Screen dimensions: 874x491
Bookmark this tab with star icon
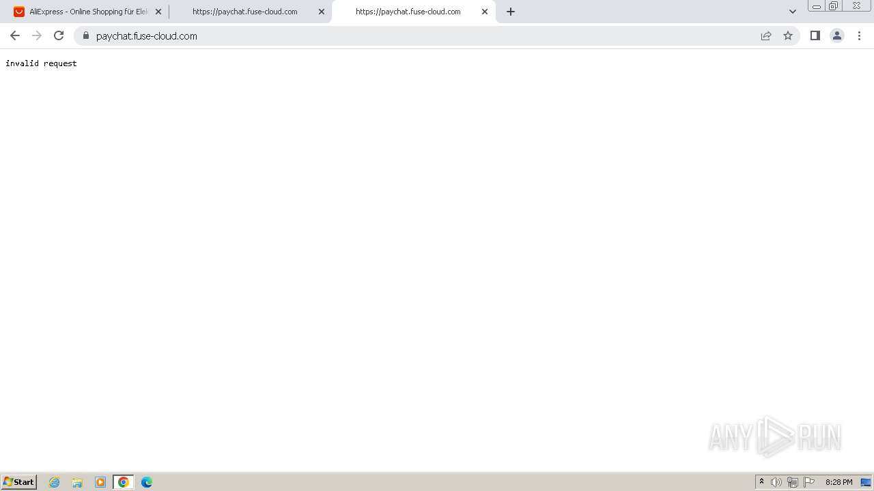pyautogui.click(x=788, y=35)
